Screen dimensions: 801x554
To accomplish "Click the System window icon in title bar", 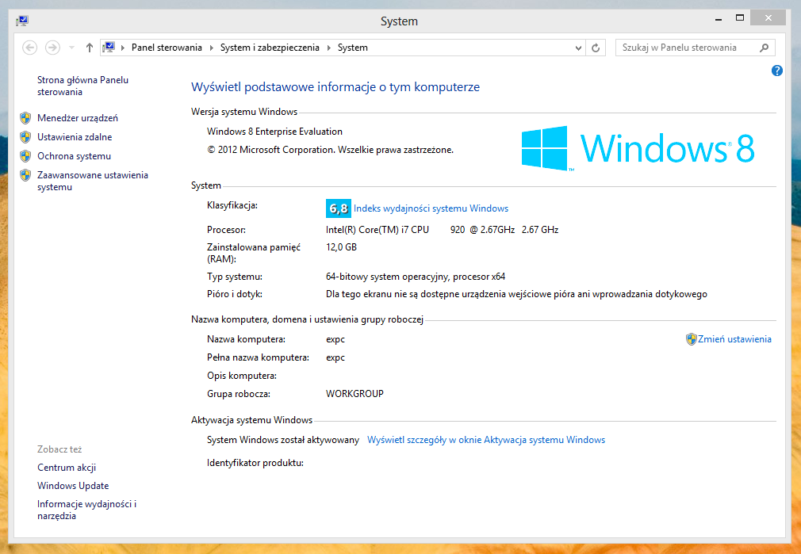I will (x=22, y=21).
